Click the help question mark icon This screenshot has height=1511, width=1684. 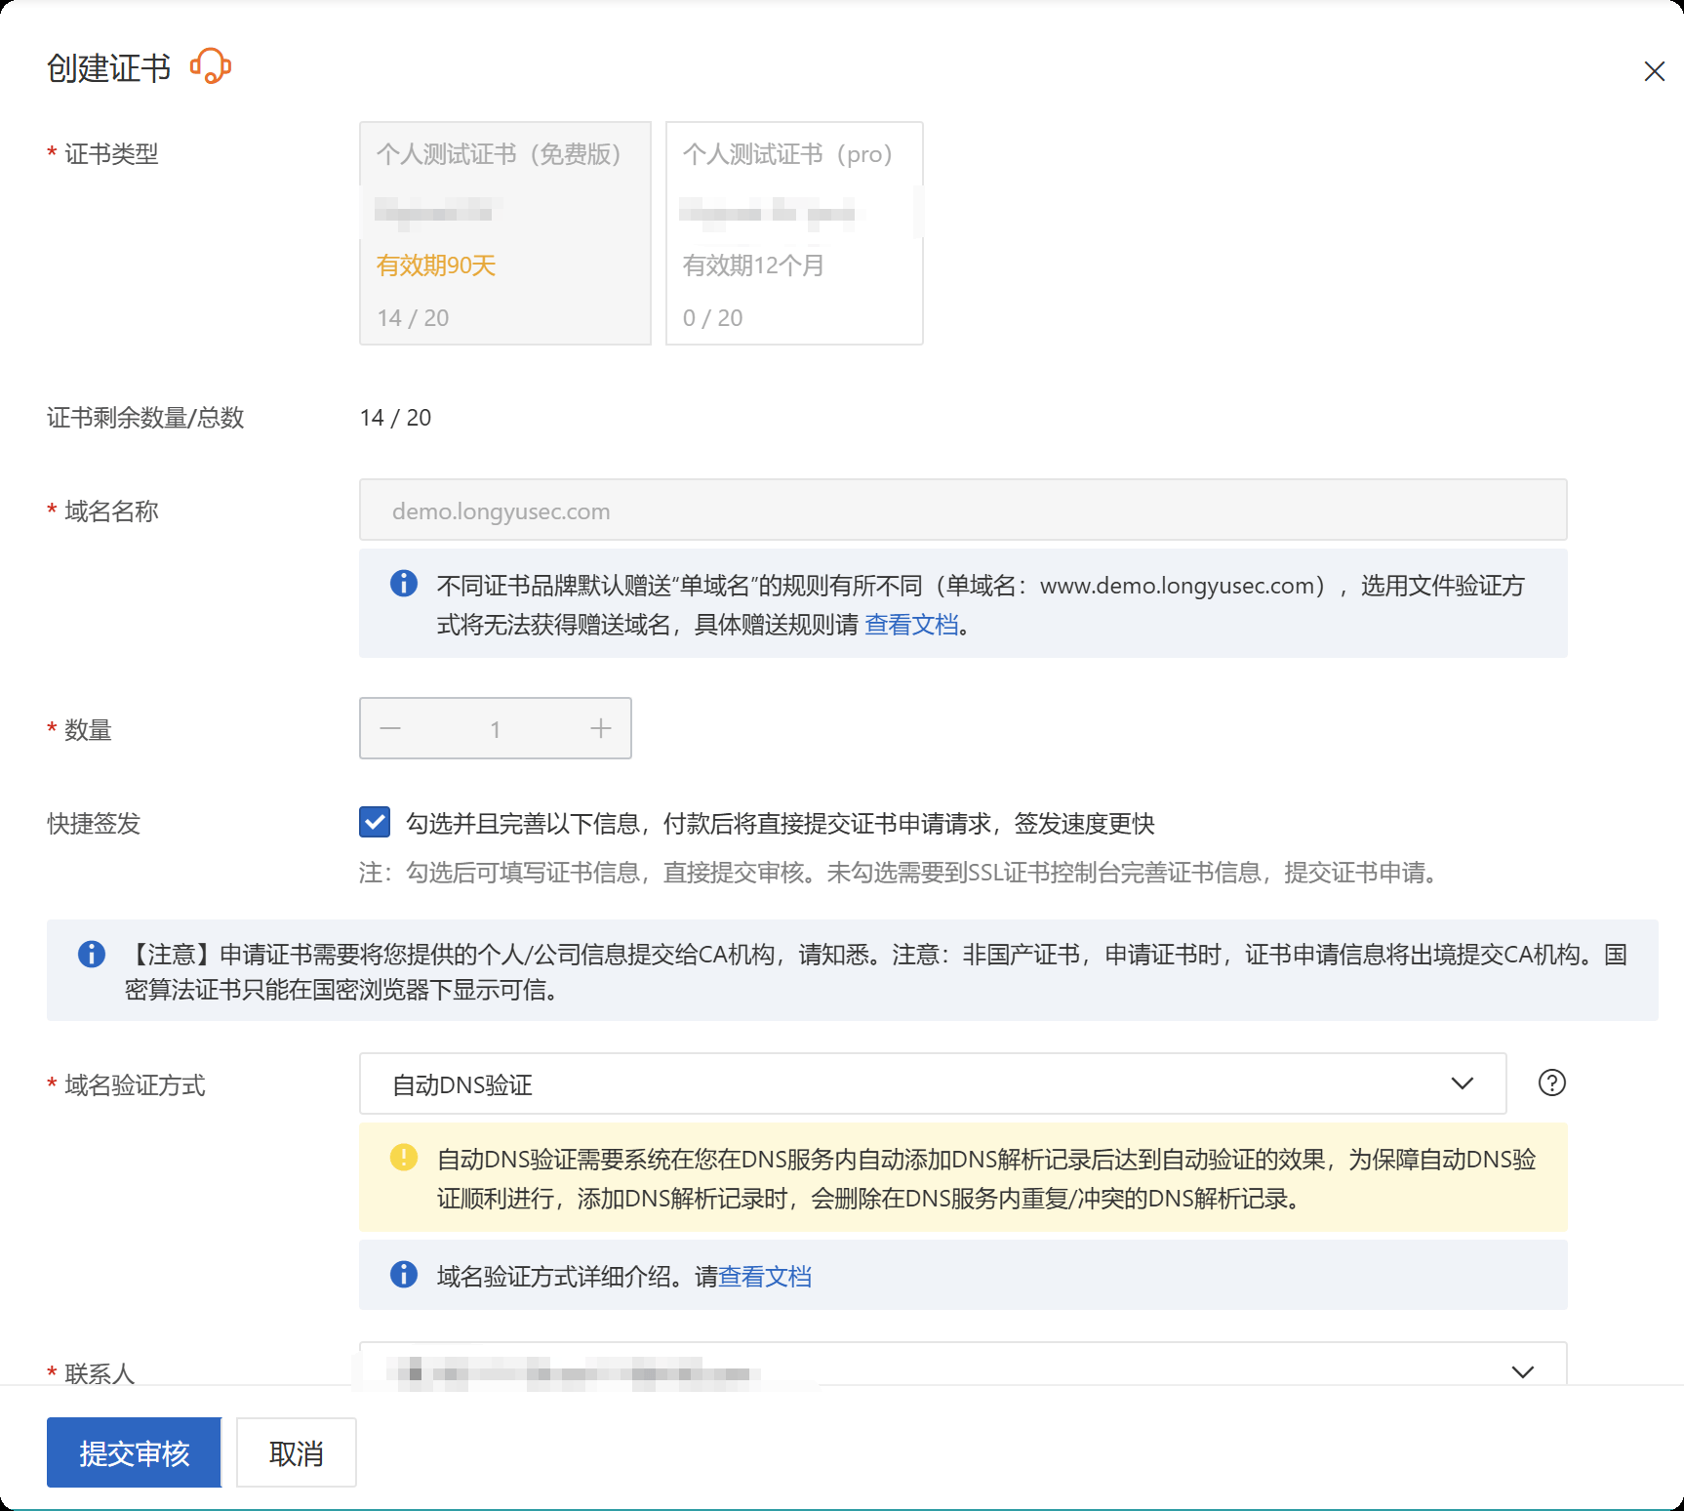point(1551,1082)
